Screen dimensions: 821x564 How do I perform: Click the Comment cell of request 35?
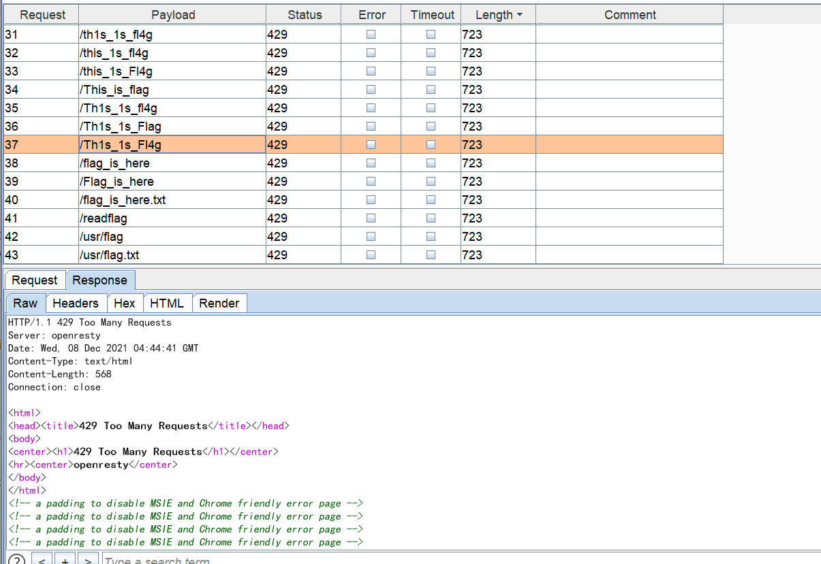click(x=630, y=107)
